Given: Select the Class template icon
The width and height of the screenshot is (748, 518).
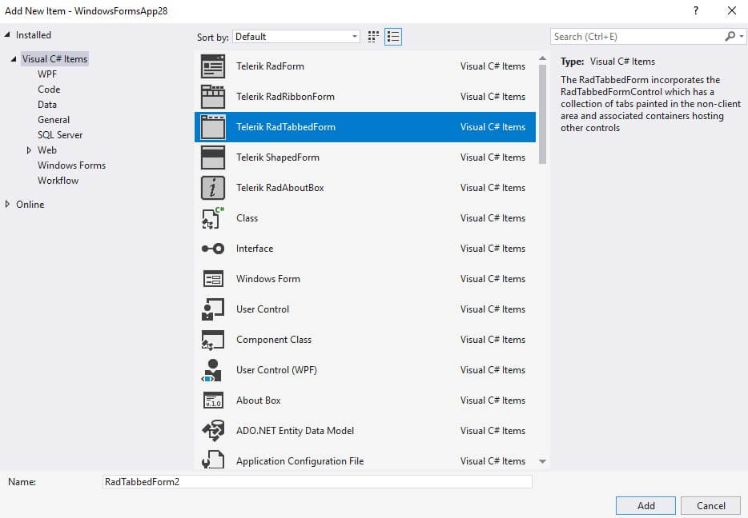Looking at the screenshot, I should tap(212, 218).
